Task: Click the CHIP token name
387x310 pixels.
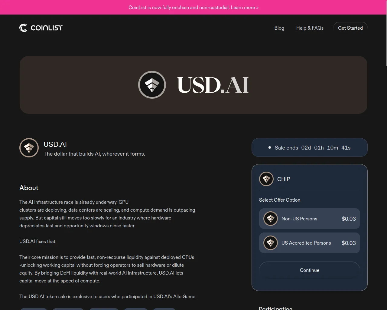Action: (284, 179)
